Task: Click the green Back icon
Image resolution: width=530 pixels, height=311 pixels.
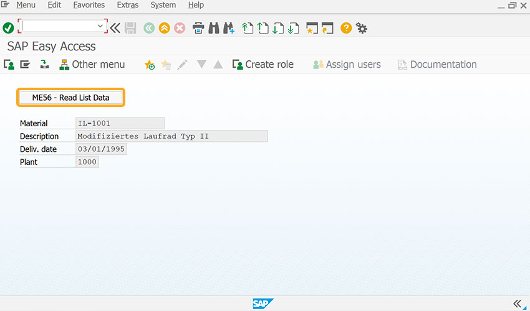Action: pos(149,28)
